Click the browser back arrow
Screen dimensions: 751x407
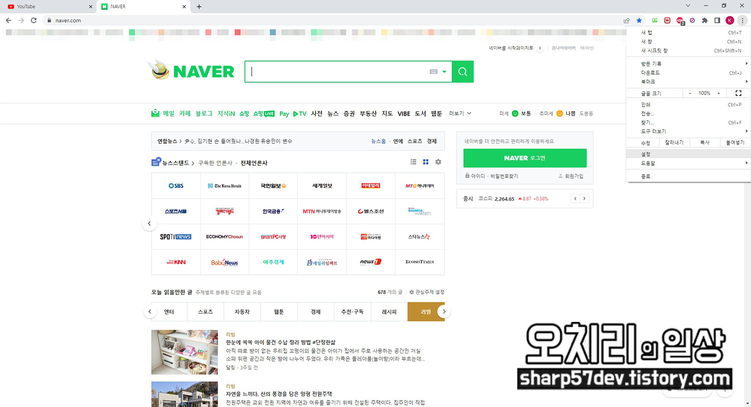pos(9,21)
